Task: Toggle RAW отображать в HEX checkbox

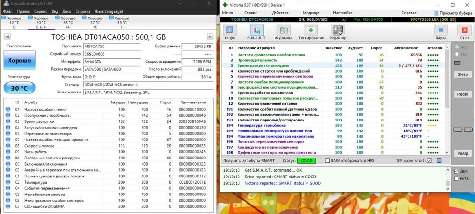Action: pos(327,161)
